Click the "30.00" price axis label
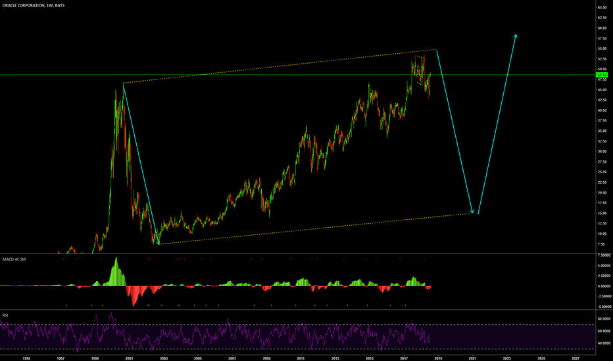Viewport: 613px width, 361px height. tap(602, 152)
